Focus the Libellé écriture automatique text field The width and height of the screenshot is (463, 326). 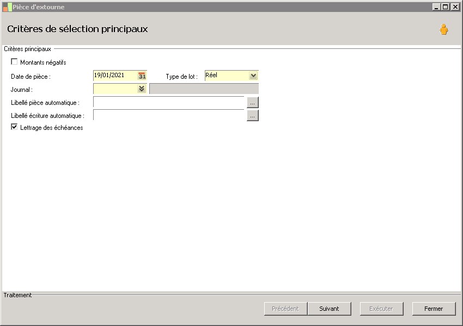(169, 115)
